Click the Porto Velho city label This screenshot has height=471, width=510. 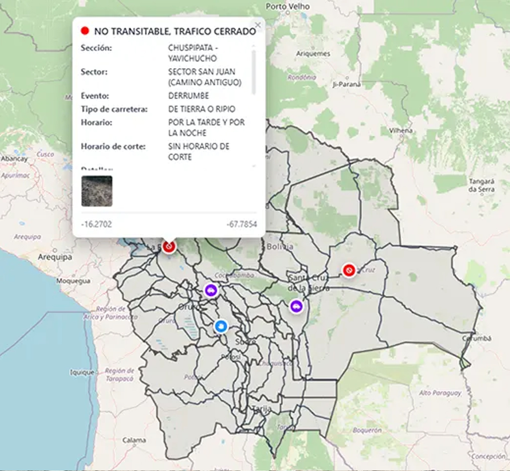coord(288,6)
